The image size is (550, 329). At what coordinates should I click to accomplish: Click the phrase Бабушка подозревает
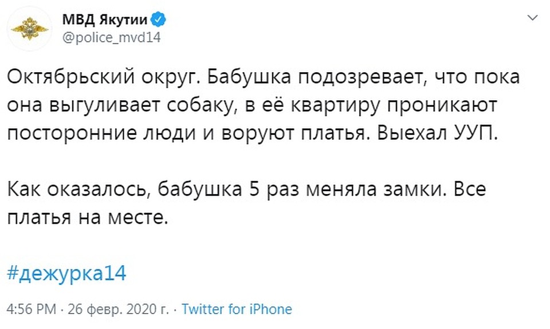coord(319,77)
